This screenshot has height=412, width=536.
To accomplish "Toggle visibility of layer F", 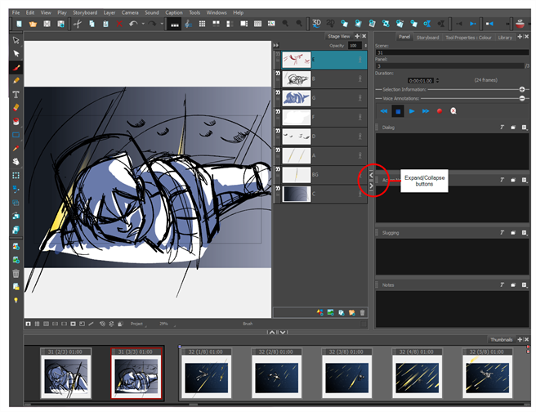I will pyautogui.click(x=278, y=111).
